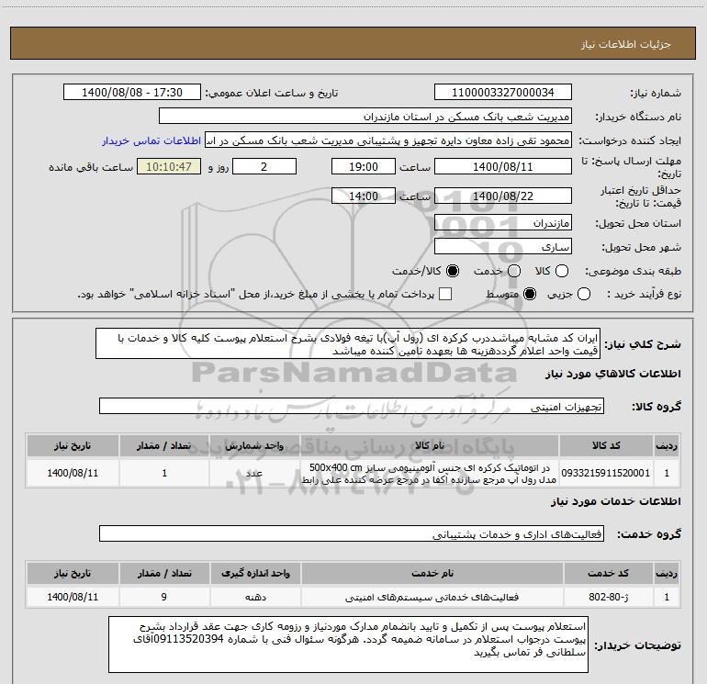
Task: Click the کد خدمت column header
Action: [x=608, y=573]
